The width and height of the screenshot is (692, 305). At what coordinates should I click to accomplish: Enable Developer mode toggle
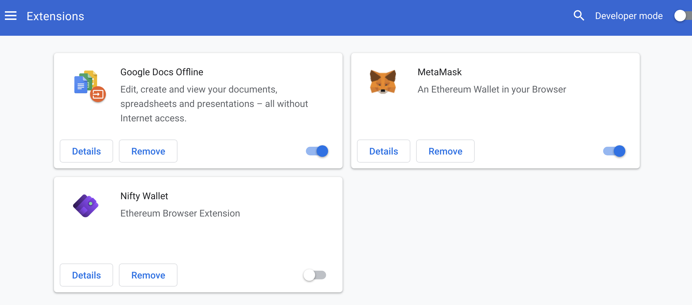point(682,16)
